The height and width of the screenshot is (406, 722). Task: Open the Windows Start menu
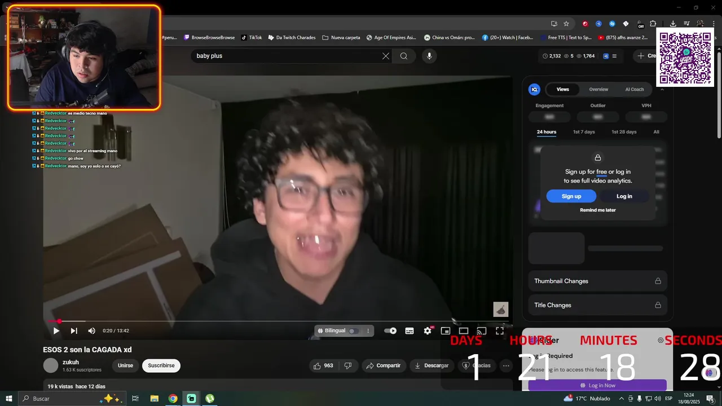(x=9, y=399)
